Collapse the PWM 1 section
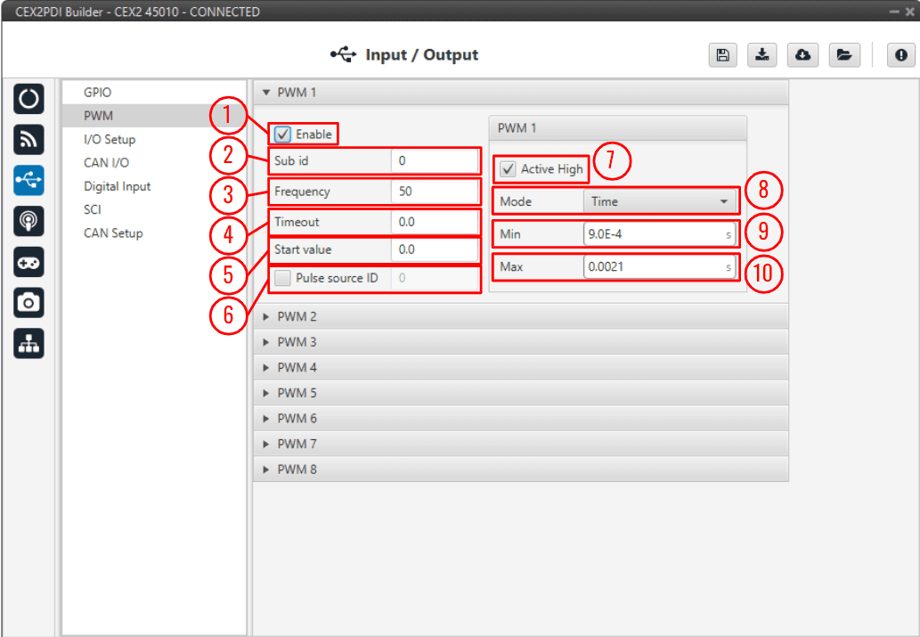This screenshot has height=637, width=920. pos(520,92)
